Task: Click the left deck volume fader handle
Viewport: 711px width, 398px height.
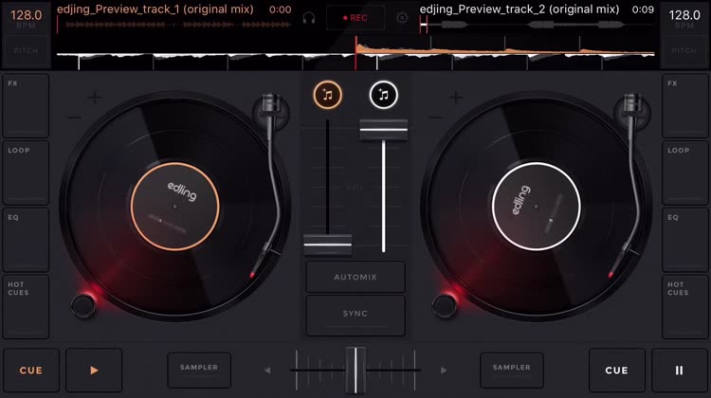Action: point(327,244)
